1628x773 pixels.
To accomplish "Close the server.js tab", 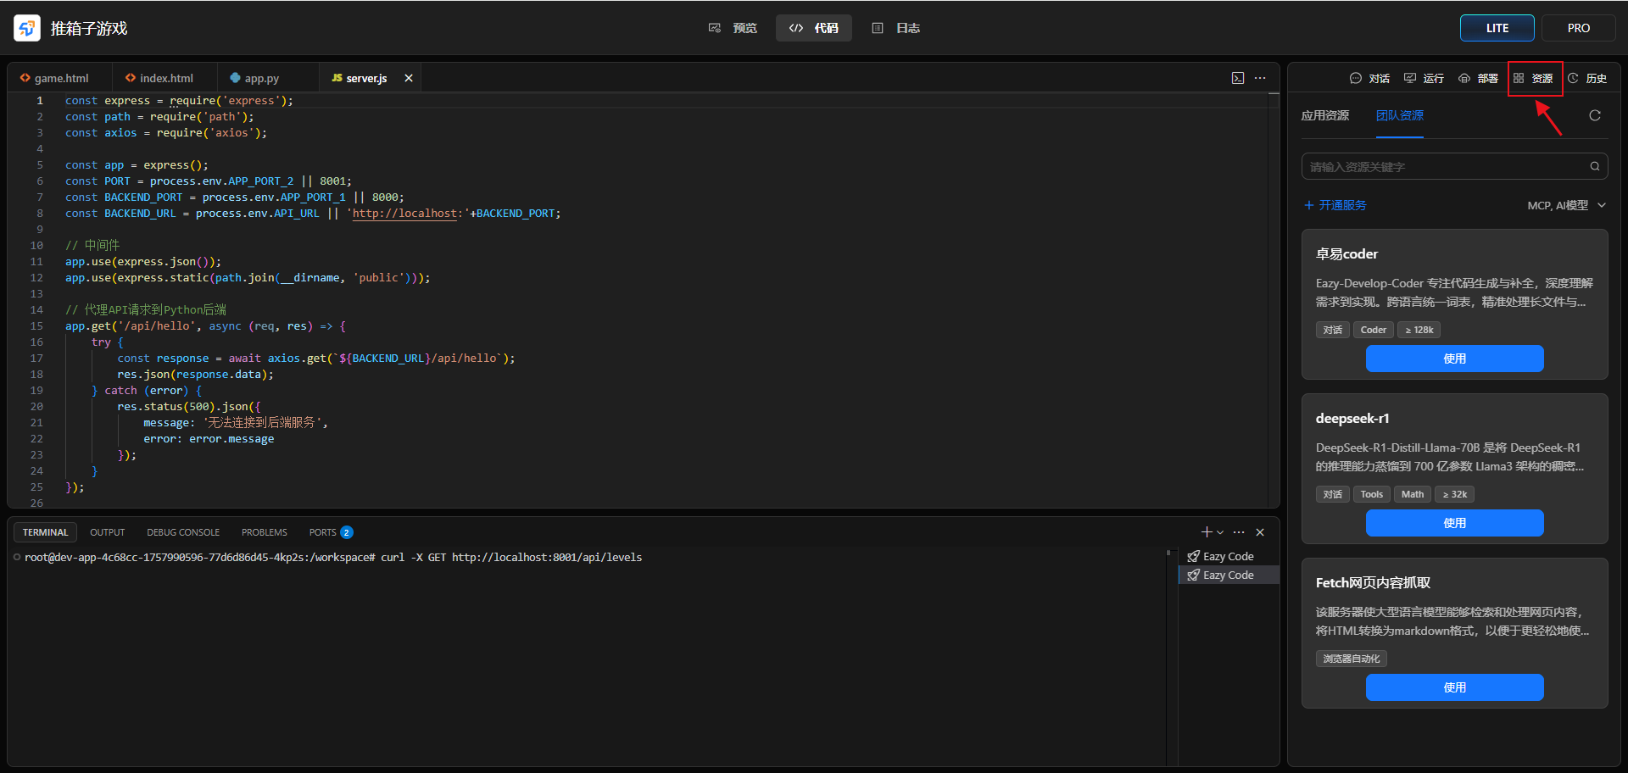I will (409, 78).
